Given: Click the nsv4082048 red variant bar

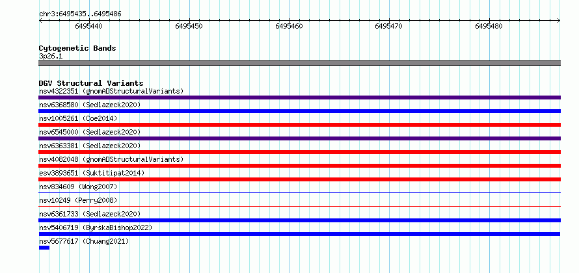Looking at the screenshot, I should coord(299,166).
